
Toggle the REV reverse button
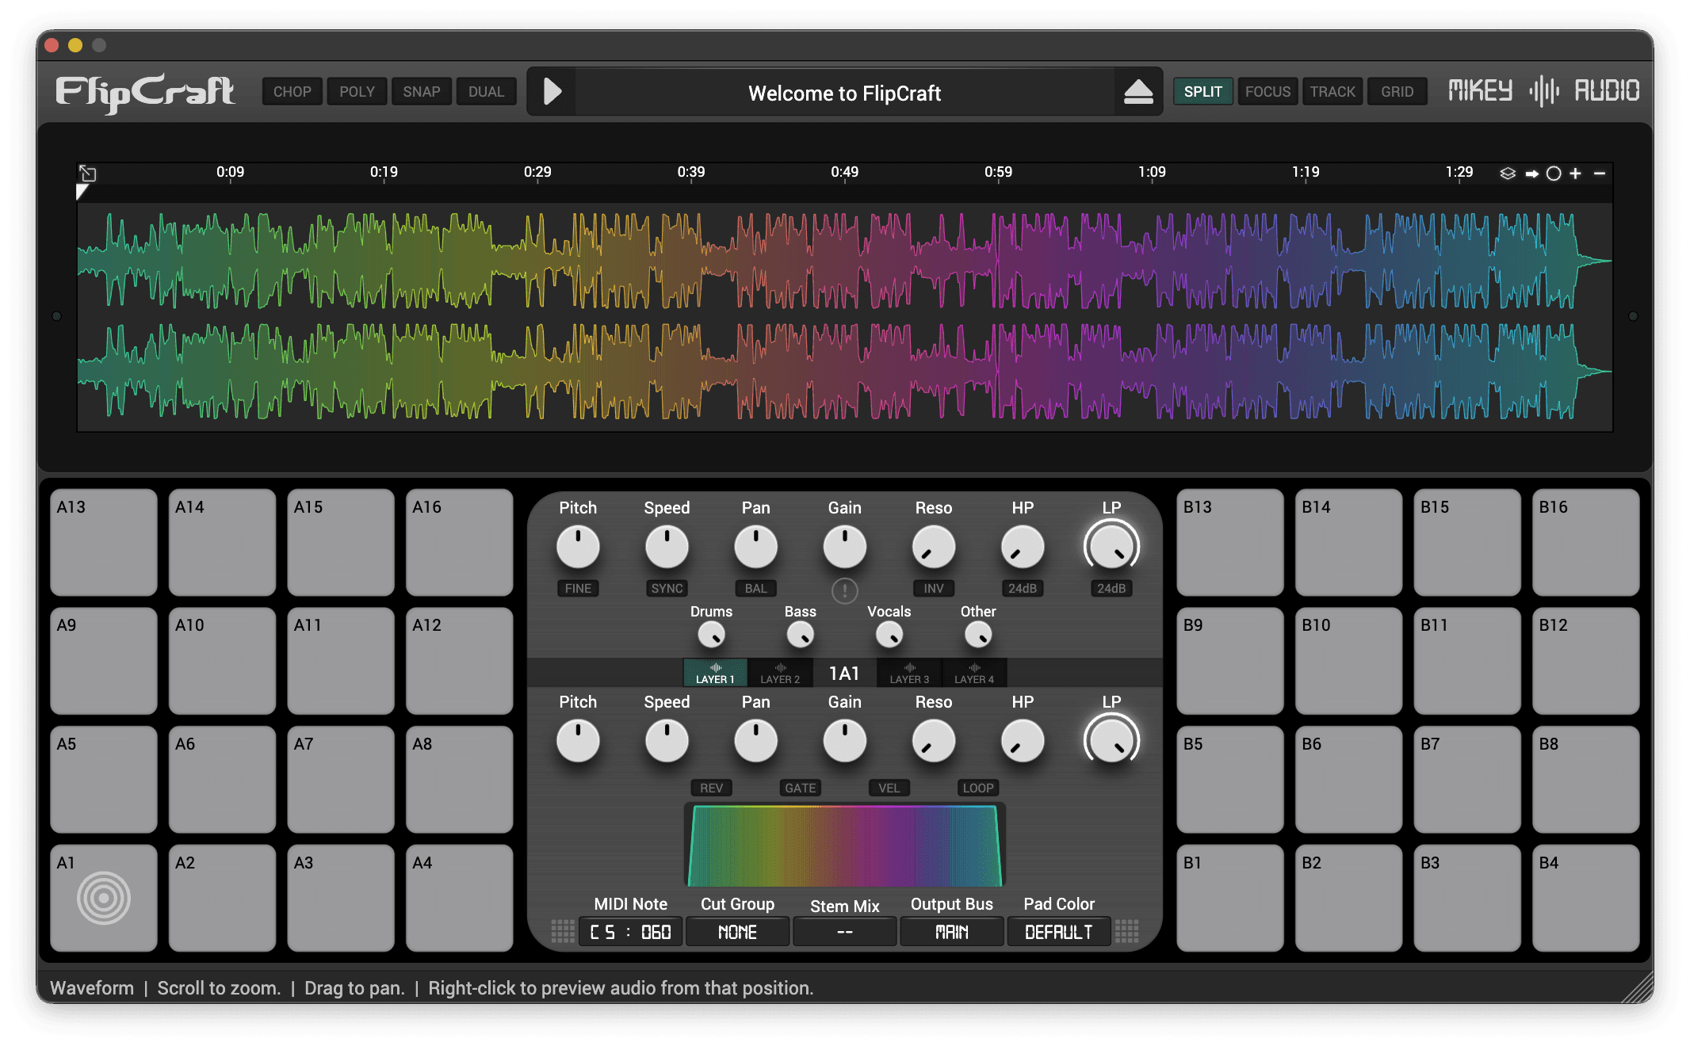tap(711, 788)
